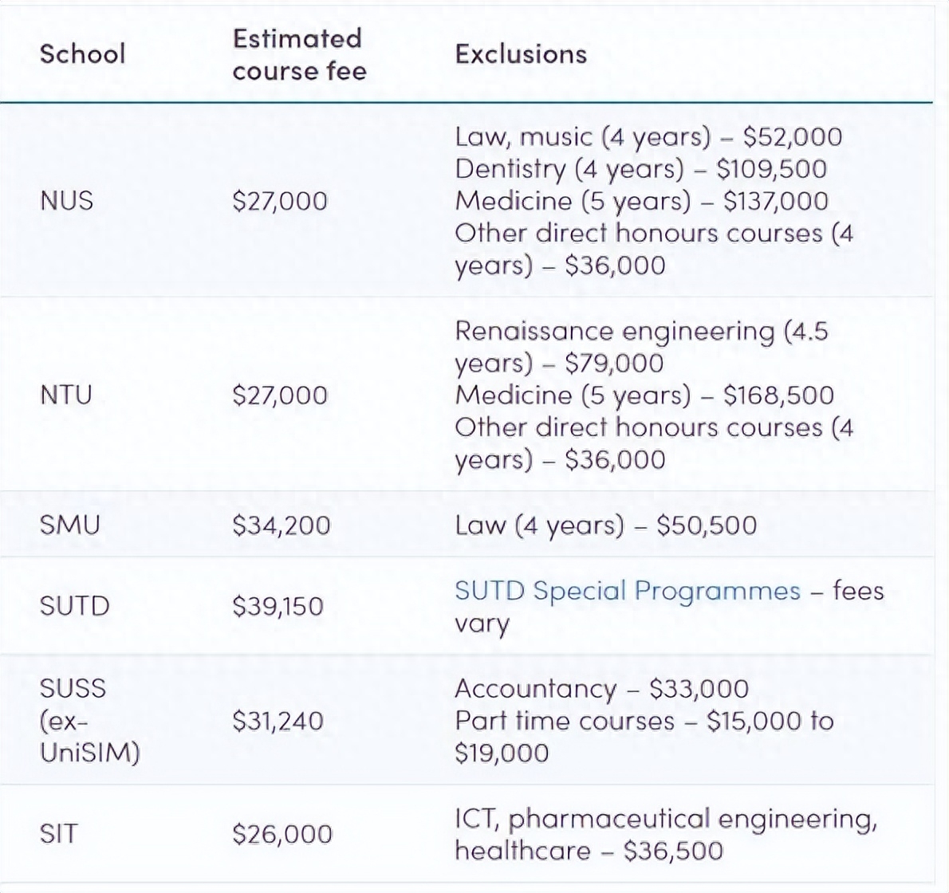
Task: Click the $39,150 SUTD fee
Action: [278, 606]
